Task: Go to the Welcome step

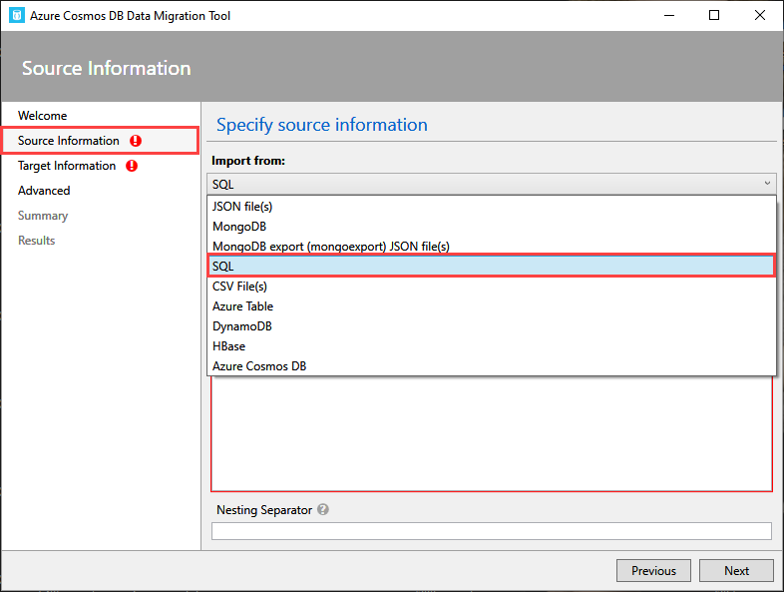Action: point(43,116)
